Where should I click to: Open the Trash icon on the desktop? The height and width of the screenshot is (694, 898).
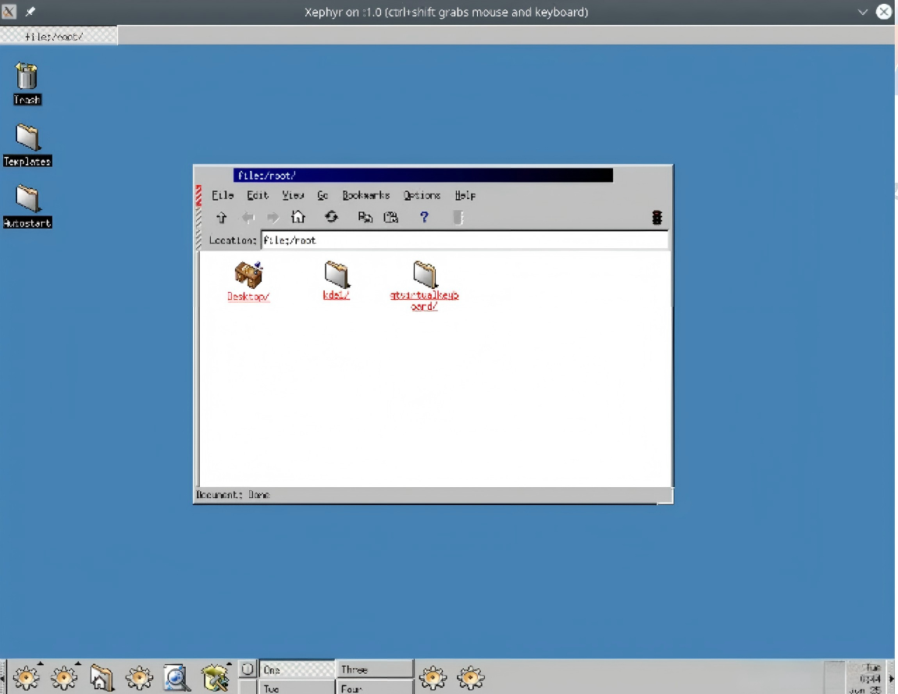click(x=27, y=83)
